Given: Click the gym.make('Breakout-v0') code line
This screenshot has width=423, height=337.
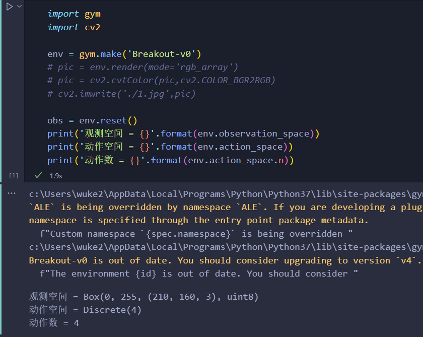Looking at the screenshot, I should coord(124,54).
